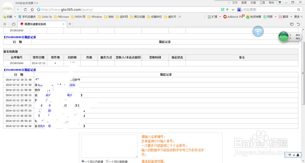Click the 点此搜索 search box

click(269, 9)
